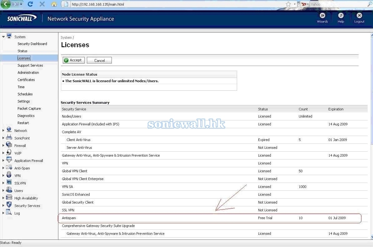
Task: Bookmark this page with the star icon
Action: pyautogui.click(x=288, y=4)
